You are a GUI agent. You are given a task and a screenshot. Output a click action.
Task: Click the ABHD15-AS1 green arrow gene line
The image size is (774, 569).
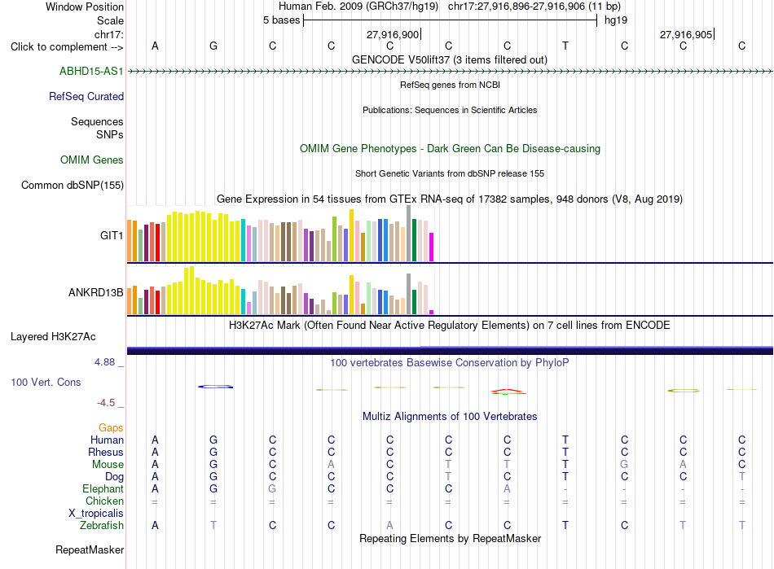[x=450, y=72]
